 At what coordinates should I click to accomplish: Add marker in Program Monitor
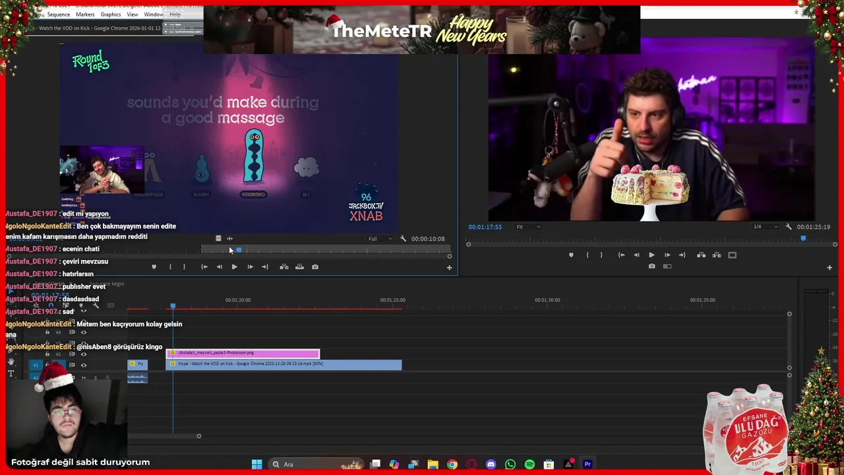pyautogui.click(x=571, y=255)
